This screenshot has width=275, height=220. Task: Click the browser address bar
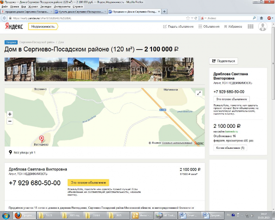coord(98,18)
